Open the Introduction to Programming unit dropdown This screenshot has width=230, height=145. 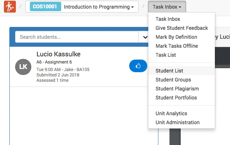point(82,7)
